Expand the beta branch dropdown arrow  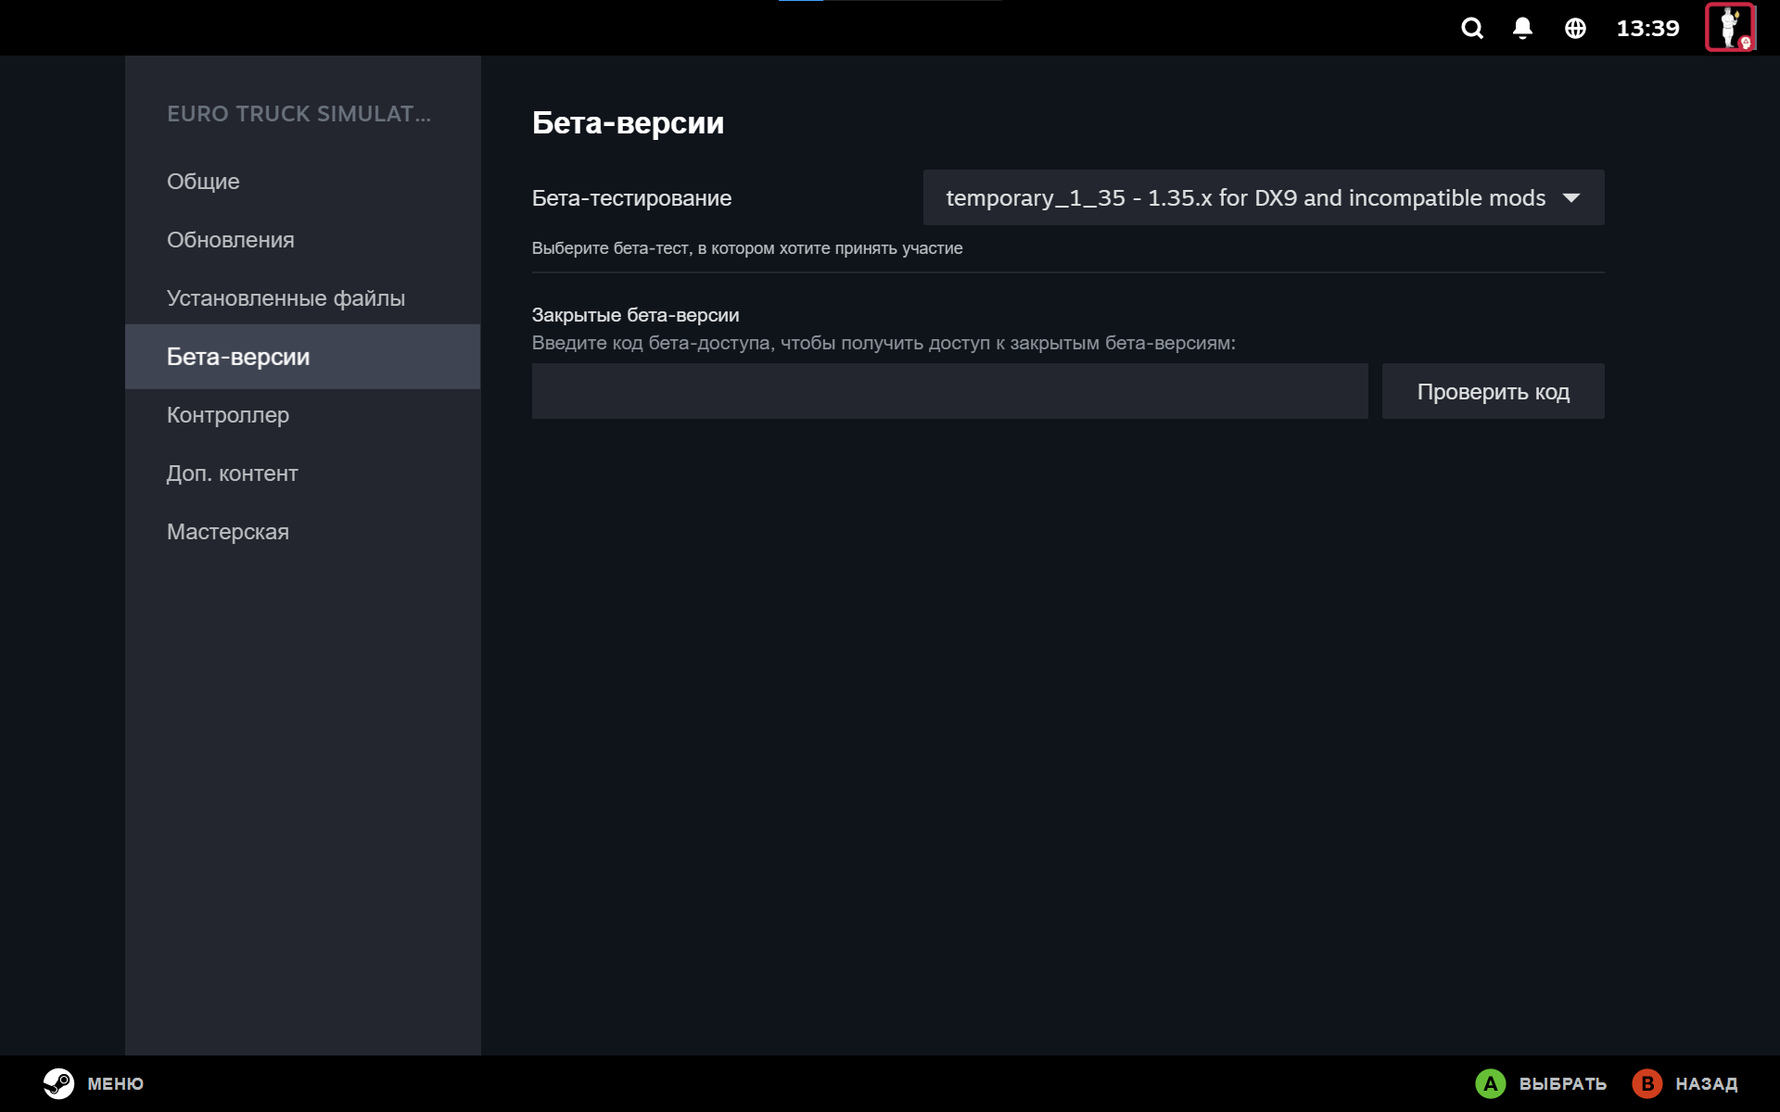click(1570, 197)
